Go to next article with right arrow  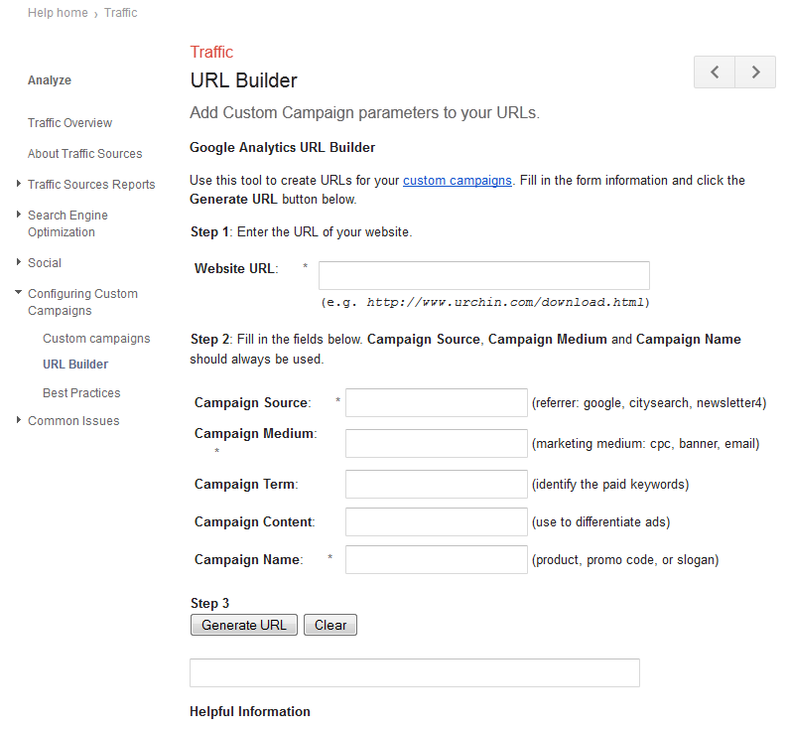tap(755, 72)
